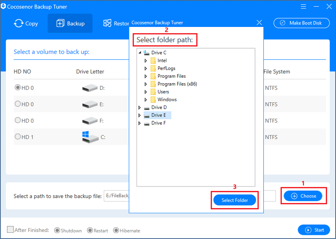Click the Intel folder icon
336x239 pixels.
(x=153, y=60)
